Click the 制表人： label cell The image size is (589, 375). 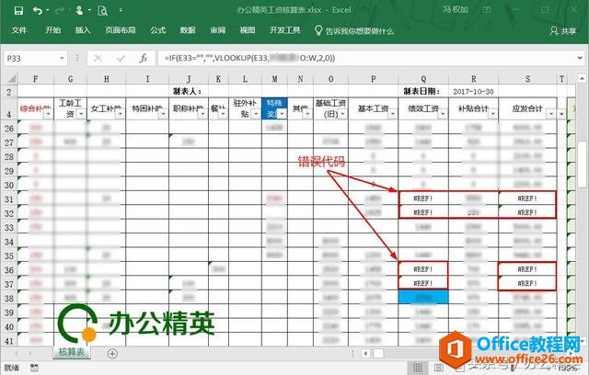(188, 91)
